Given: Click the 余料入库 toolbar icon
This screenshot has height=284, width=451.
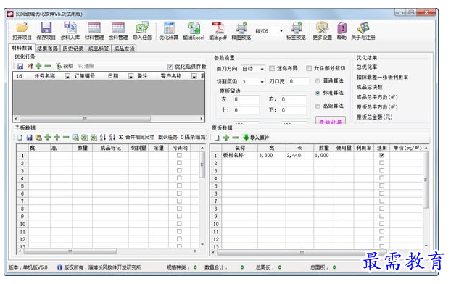Looking at the screenshot, I should point(70,30).
